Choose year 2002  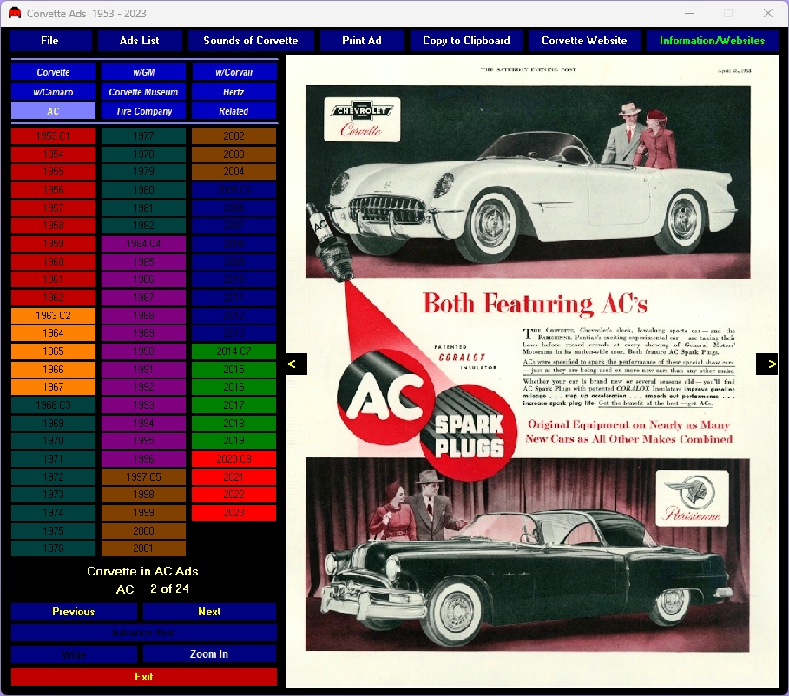pos(234,136)
